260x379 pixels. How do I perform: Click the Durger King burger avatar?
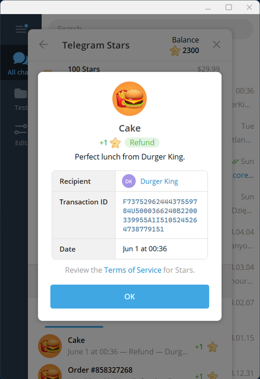point(130,99)
